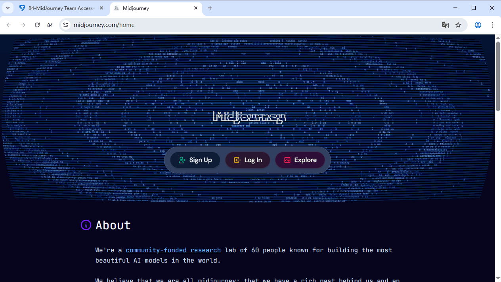501x282 pixels.
Task: Select the Midjourney browser tab
Action: point(155,8)
